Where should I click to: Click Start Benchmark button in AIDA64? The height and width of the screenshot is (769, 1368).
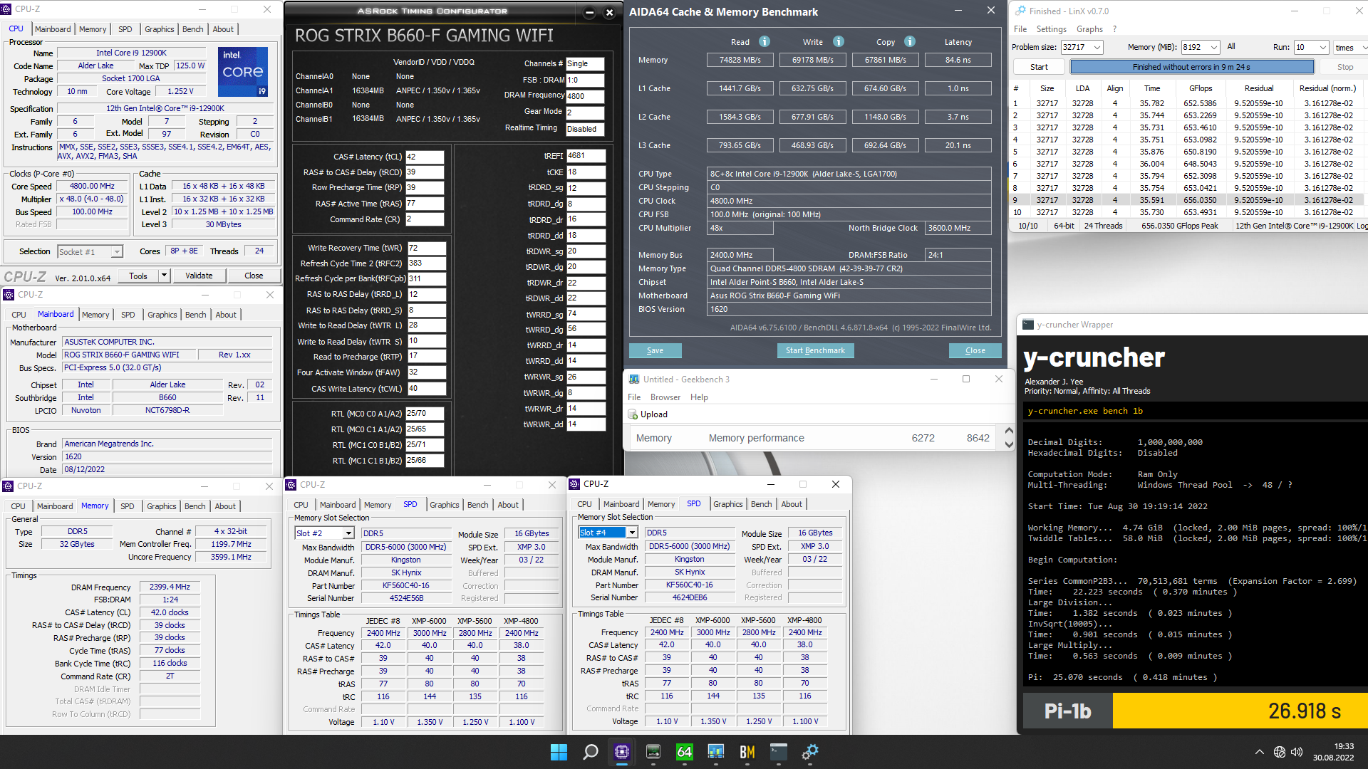click(x=815, y=350)
